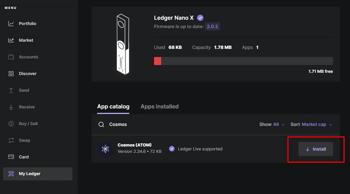Image resolution: width=350 pixels, height=194 pixels.
Task: Install the Cosmos (ATOM) app
Action: (316, 149)
